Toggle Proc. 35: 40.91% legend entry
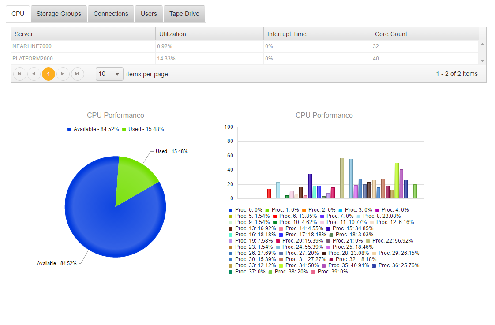Image resolution: width=495 pixels, height=325 pixels. pos(345,265)
